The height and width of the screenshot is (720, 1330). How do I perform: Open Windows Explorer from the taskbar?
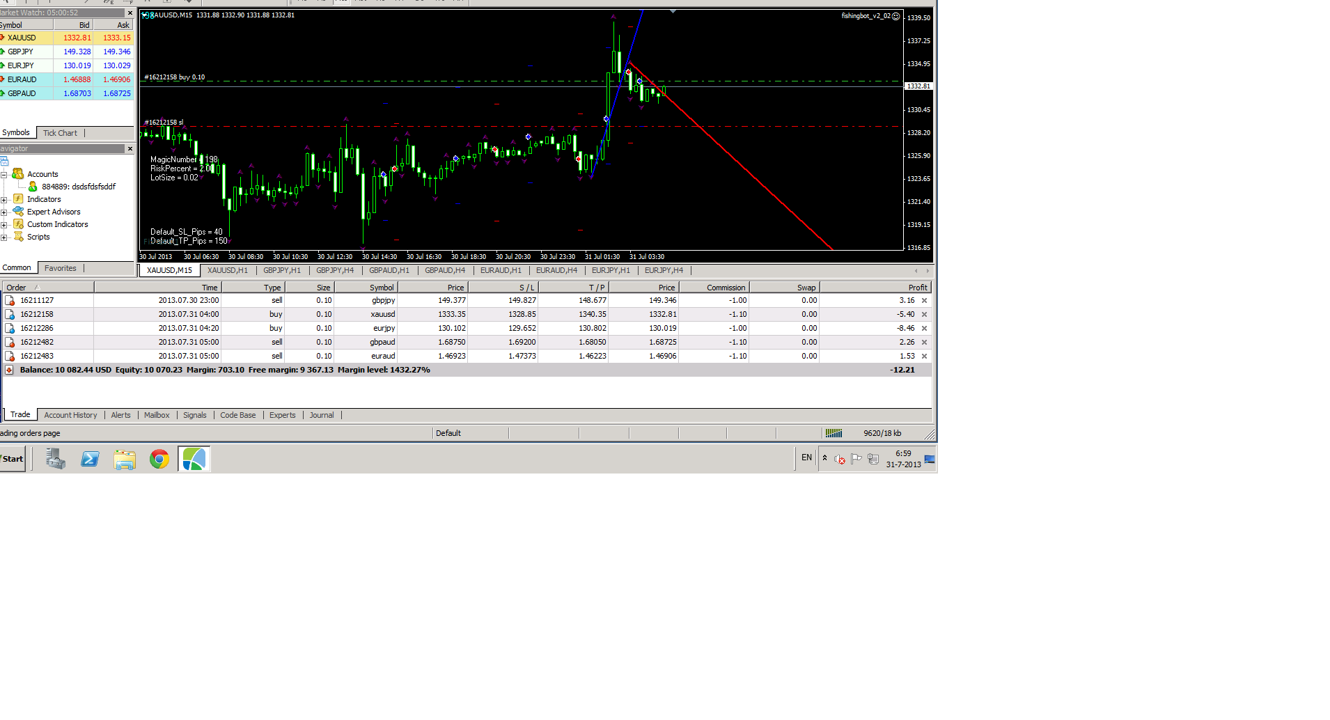tap(125, 459)
